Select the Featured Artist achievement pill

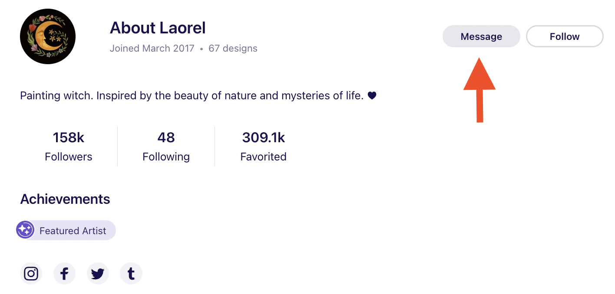click(x=66, y=230)
